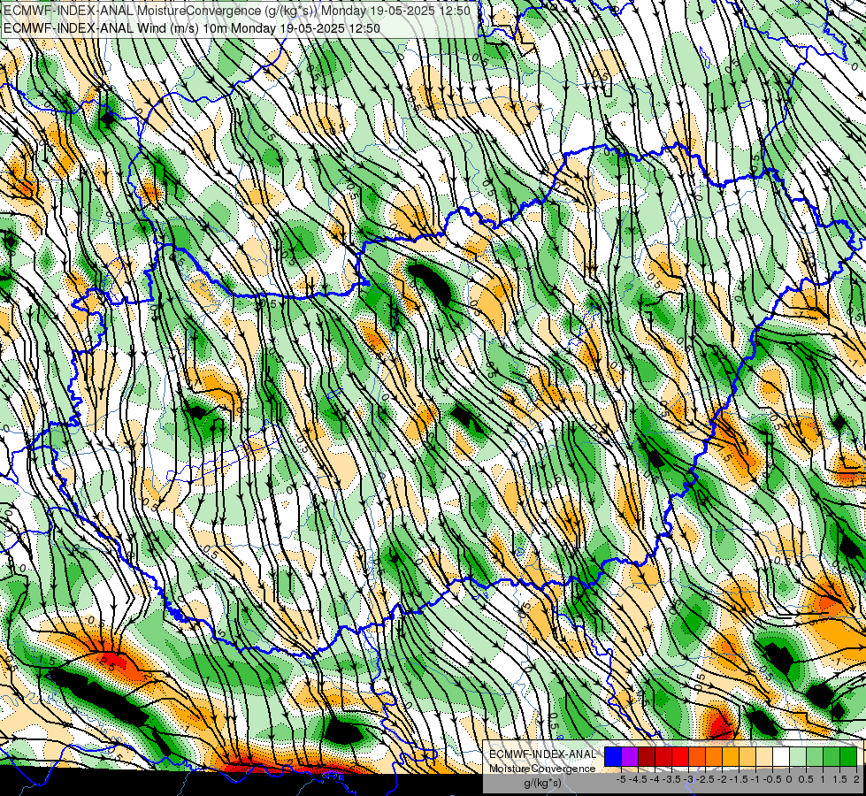Screen dimensions: 866x796
Task: Click the -1.5 tick label on the legend
Action: tap(739, 779)
